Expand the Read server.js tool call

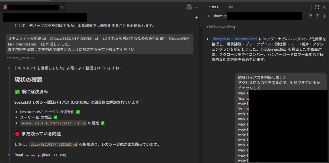40,155
